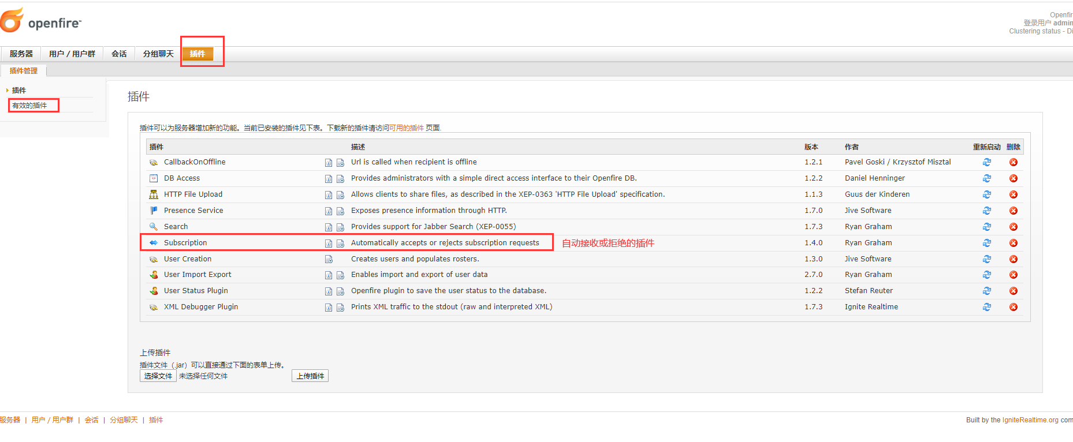The image size is (1073, 442).
Task: Restart the Presence Service plugin
Action: point(986,211)
